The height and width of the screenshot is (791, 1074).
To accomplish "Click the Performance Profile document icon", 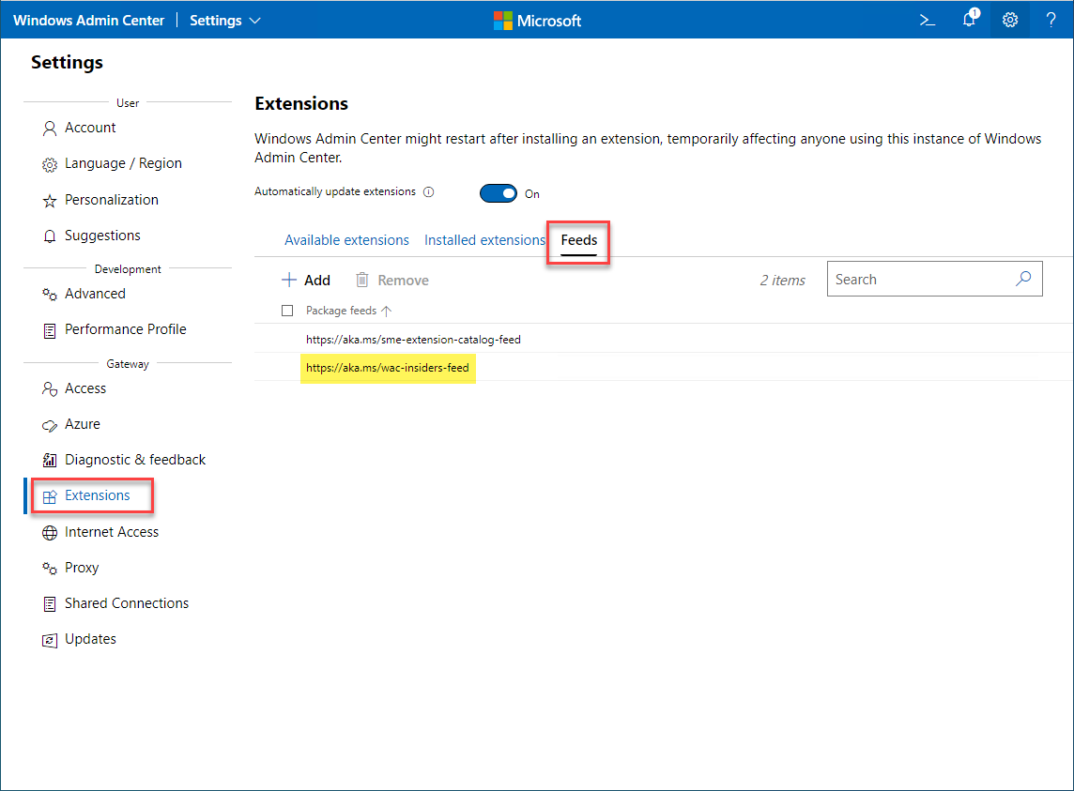I will [50, 331].
